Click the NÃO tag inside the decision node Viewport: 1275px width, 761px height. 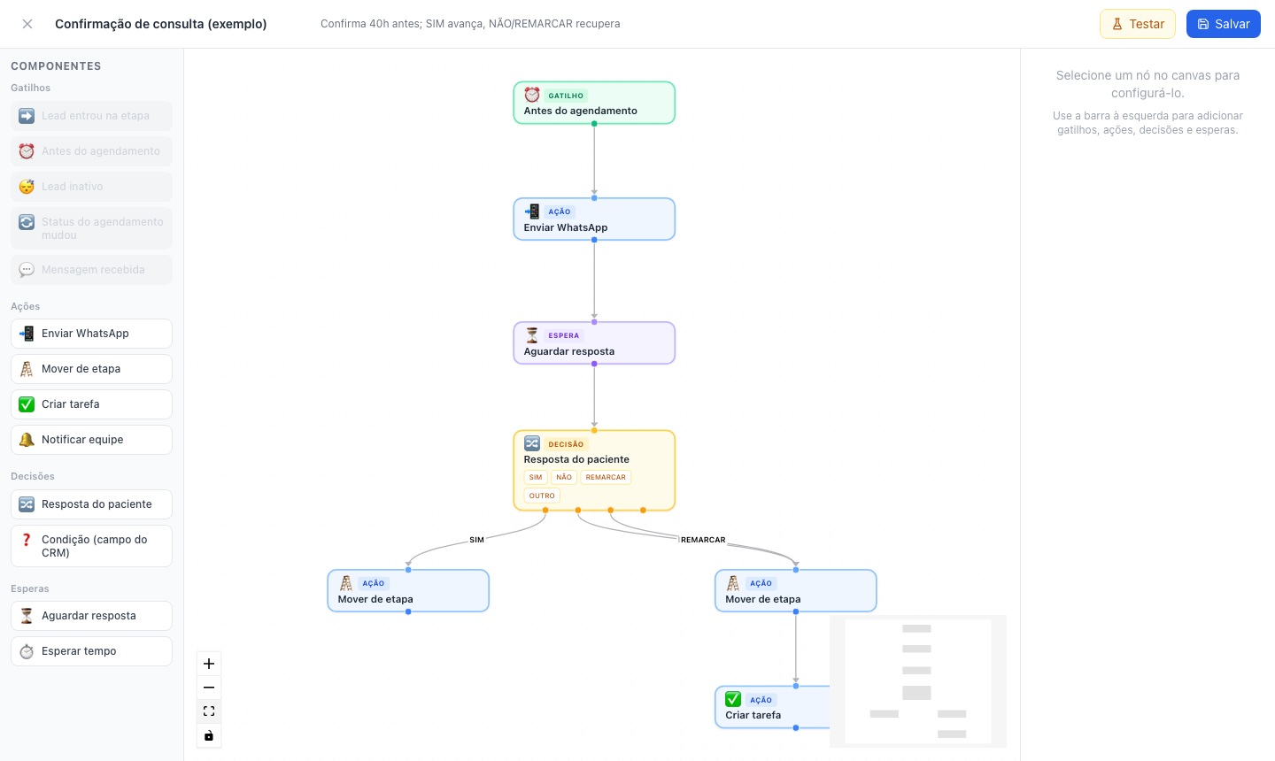[564, 477]
